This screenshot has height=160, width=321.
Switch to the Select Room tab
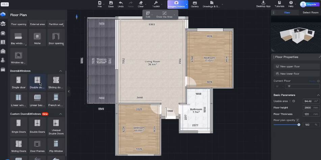[x=310, y=12]
